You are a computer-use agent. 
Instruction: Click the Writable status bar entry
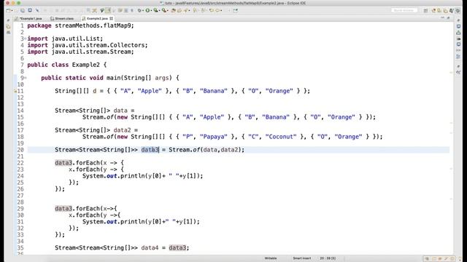pos(271,258)
